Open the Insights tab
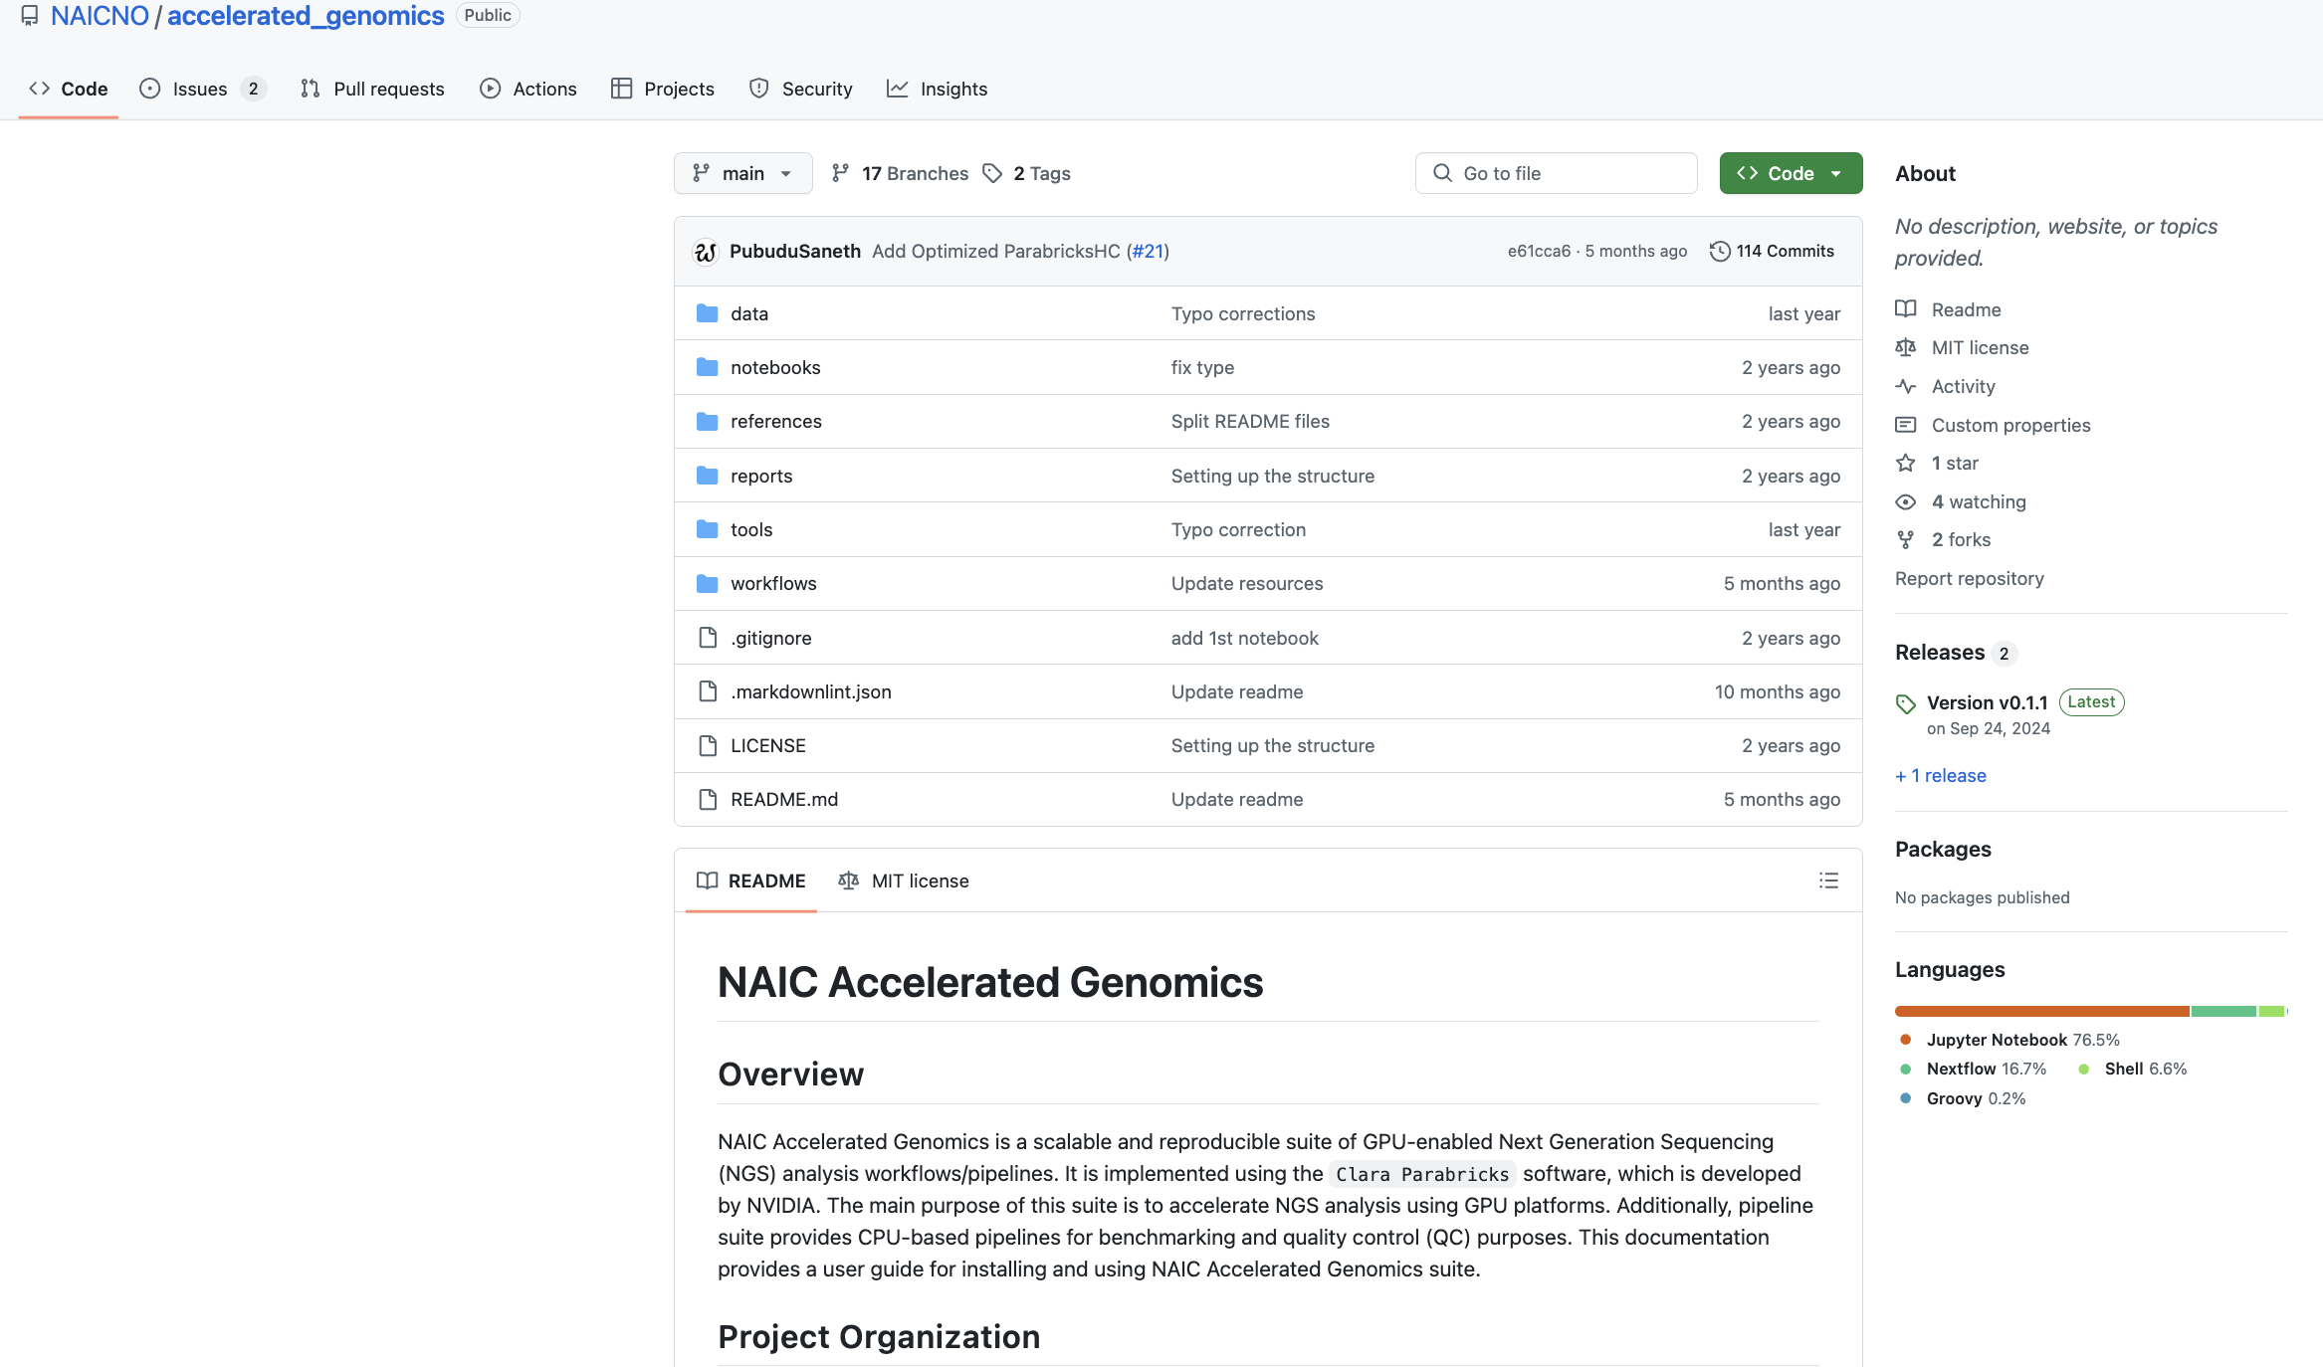 tap(938, 89)
